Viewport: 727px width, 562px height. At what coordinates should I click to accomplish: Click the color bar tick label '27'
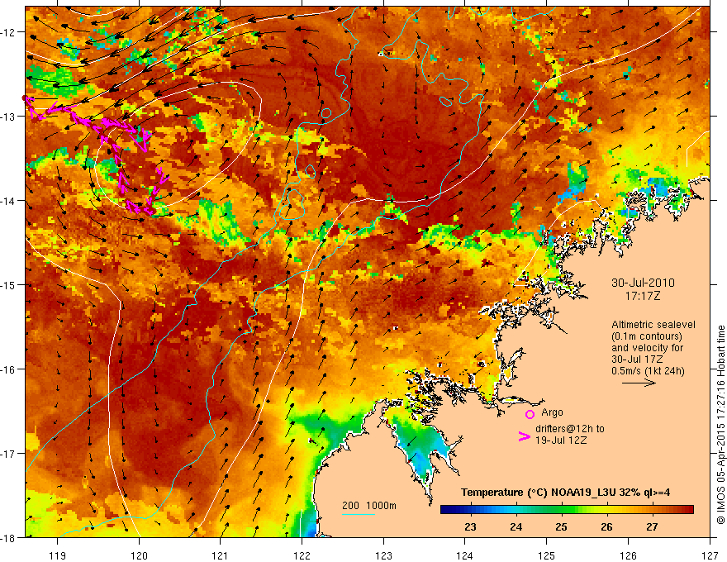coord(652,526)
